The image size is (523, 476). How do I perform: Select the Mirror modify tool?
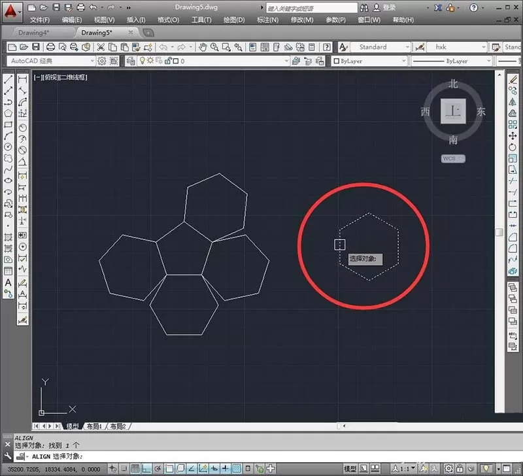(x=513, y=102)
